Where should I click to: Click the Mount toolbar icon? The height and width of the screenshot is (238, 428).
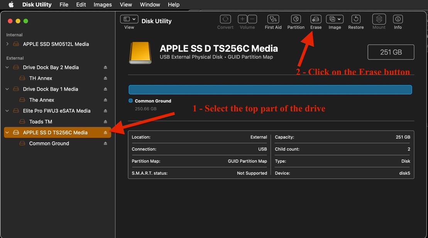pos(379,19)
